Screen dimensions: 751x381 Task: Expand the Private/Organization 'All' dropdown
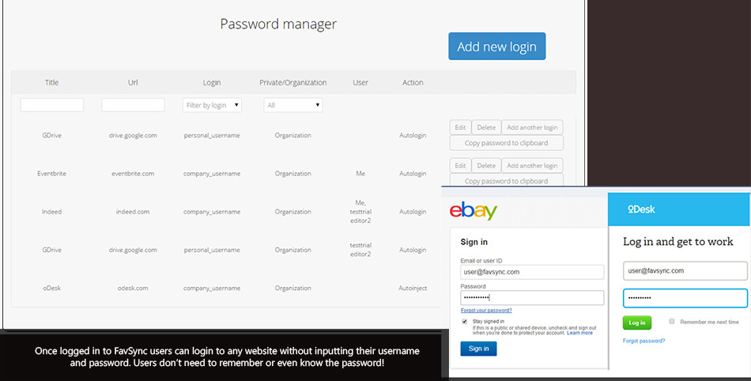point(293,105)
